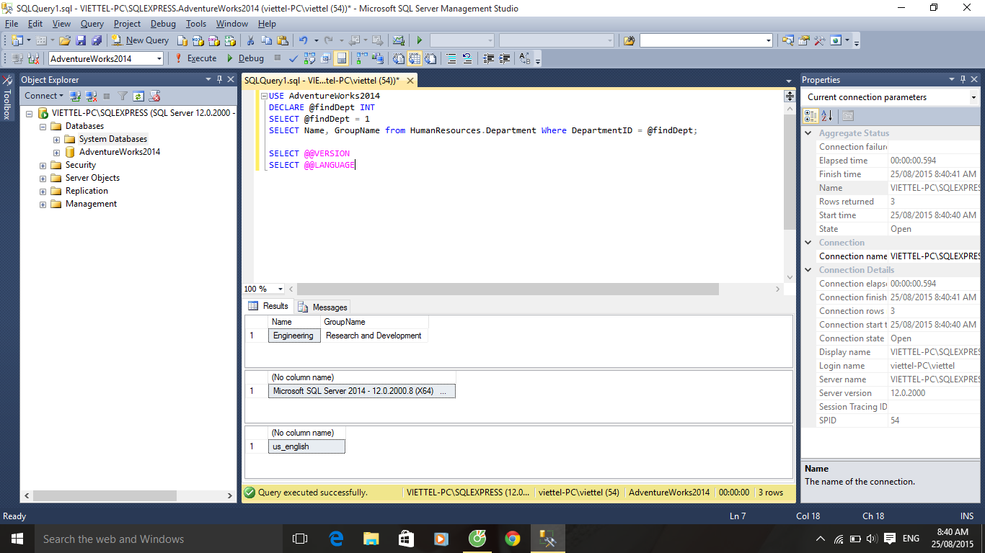This screenshot has width=985, height=553.
Task: Switch to the Messages tab
Action: coord(323,307)
